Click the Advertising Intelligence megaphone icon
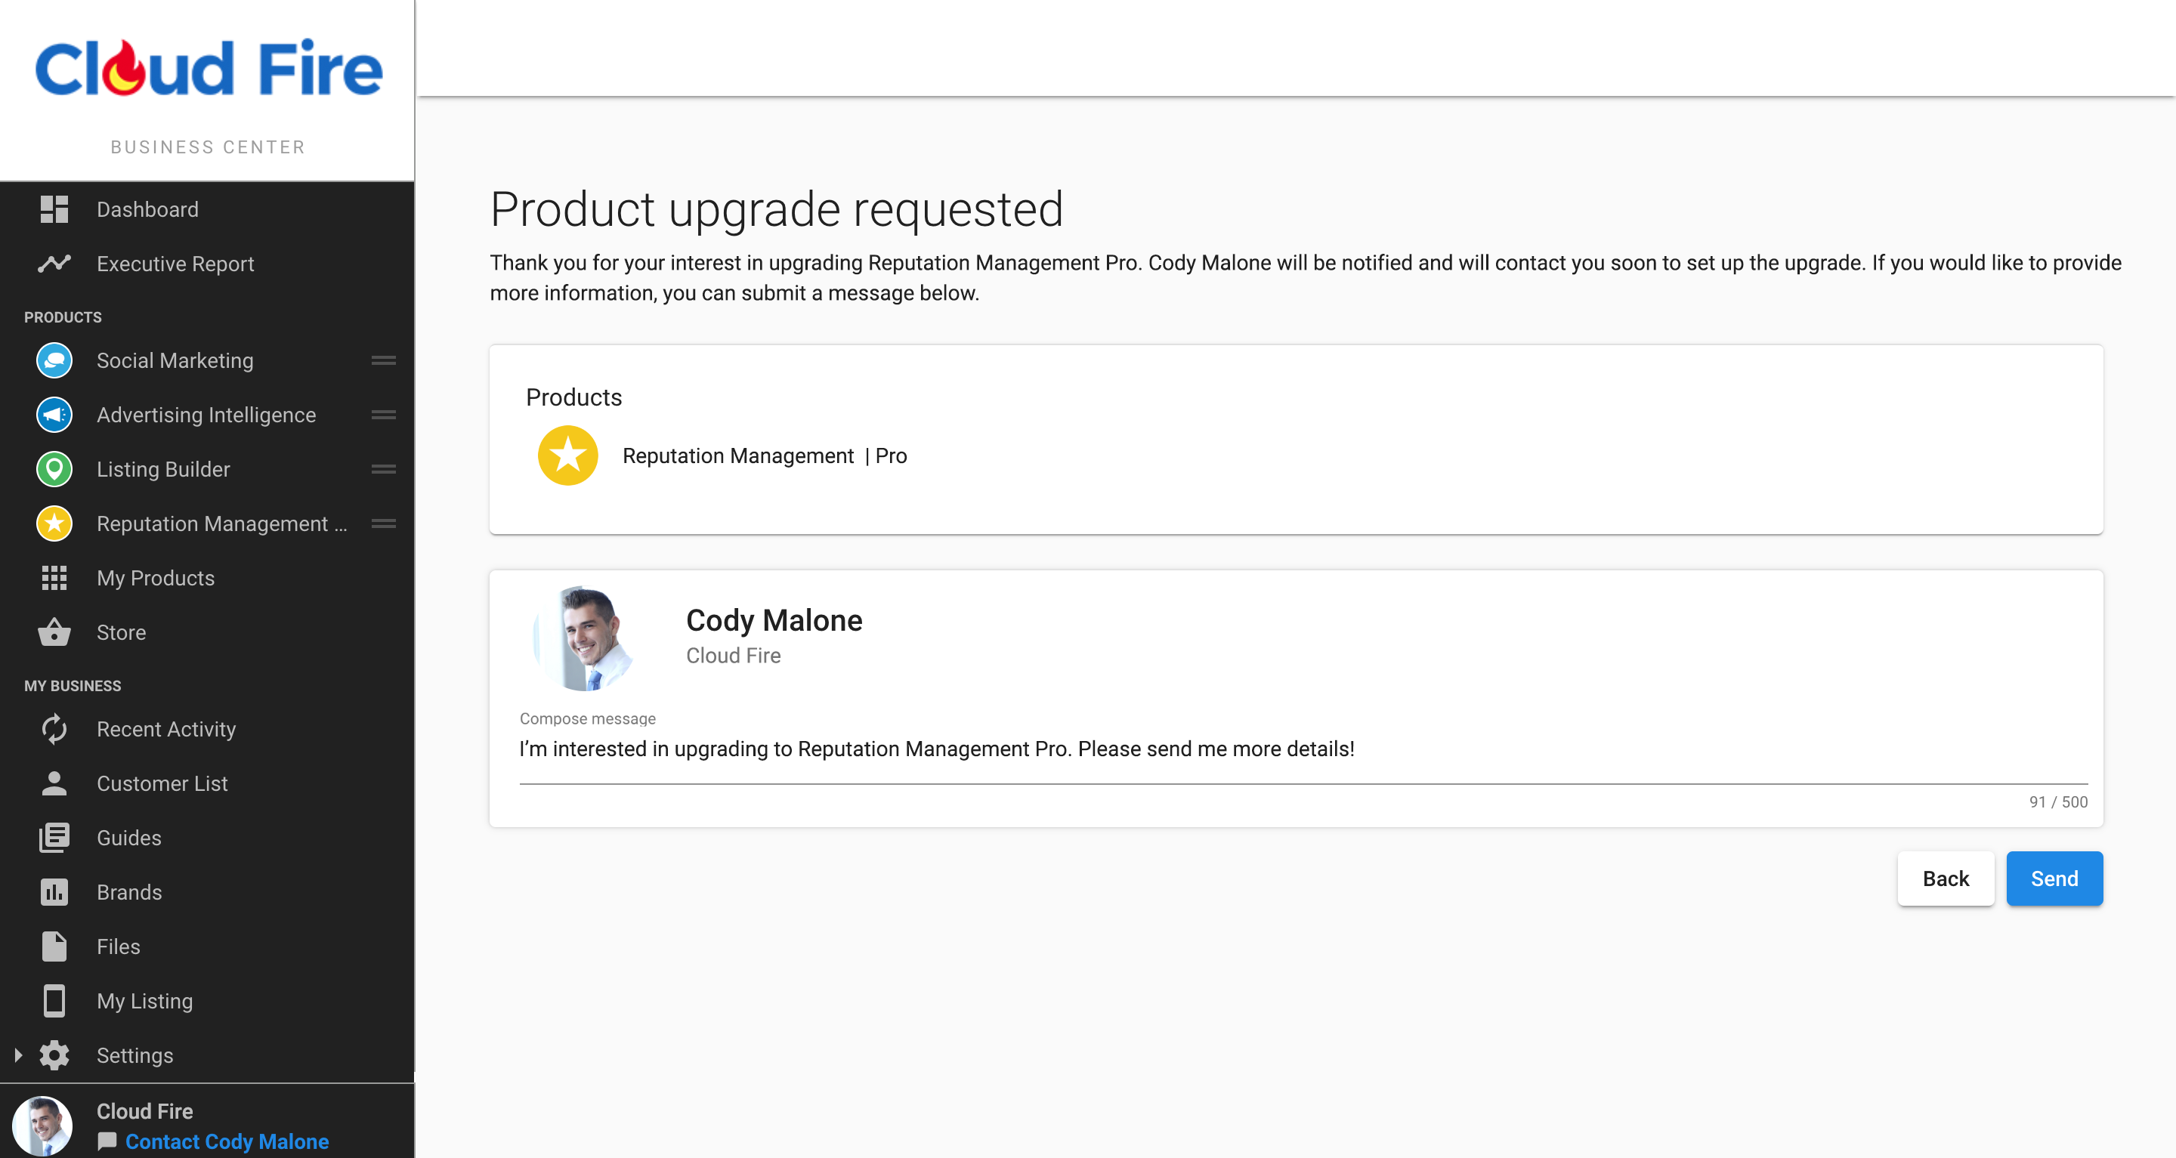The image size is (2176, 1158). tap(54, 415)
